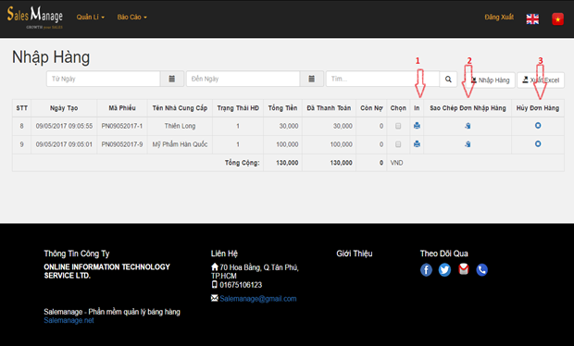
Task: Switch language with the Vietnam flag
Action: (557, 19)
